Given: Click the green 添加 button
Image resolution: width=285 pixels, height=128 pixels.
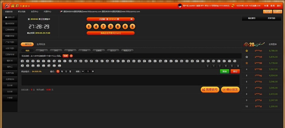Looking at the screenshot, I should point(224,71).
